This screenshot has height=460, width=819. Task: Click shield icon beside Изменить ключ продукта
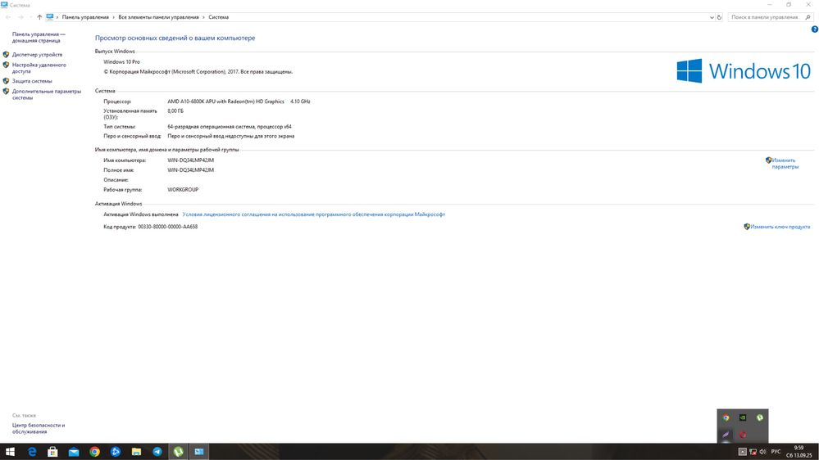point(747,227)
